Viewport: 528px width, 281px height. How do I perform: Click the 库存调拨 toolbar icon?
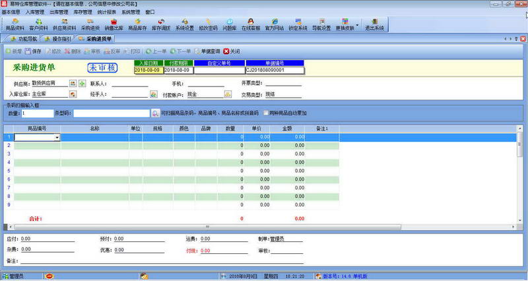point(161,25)
